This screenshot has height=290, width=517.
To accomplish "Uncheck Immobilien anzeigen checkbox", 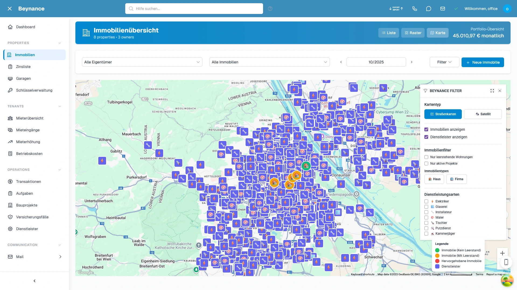I will click(x=426, y=129).
